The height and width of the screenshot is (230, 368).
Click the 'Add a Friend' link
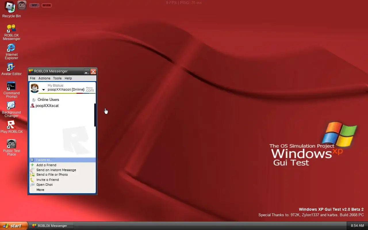(46, 165)
